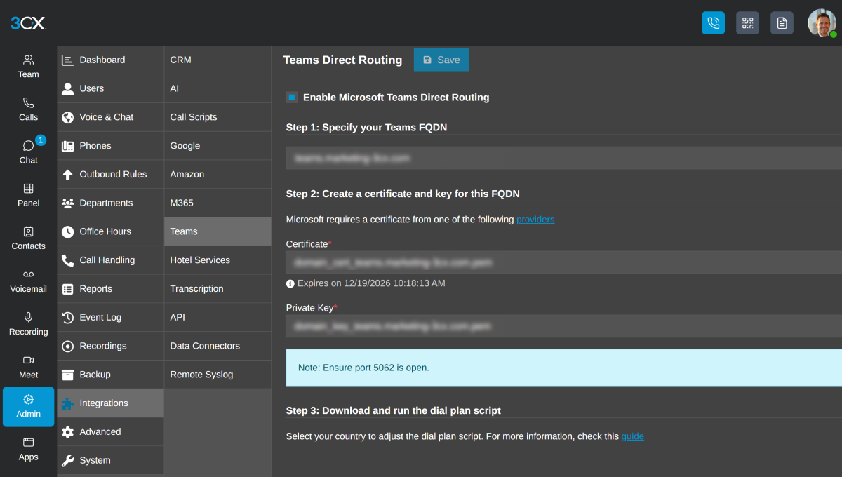The image size is (842, 477).
Task: Open Recording in left sidebar
Action: [x=28, y=323]
